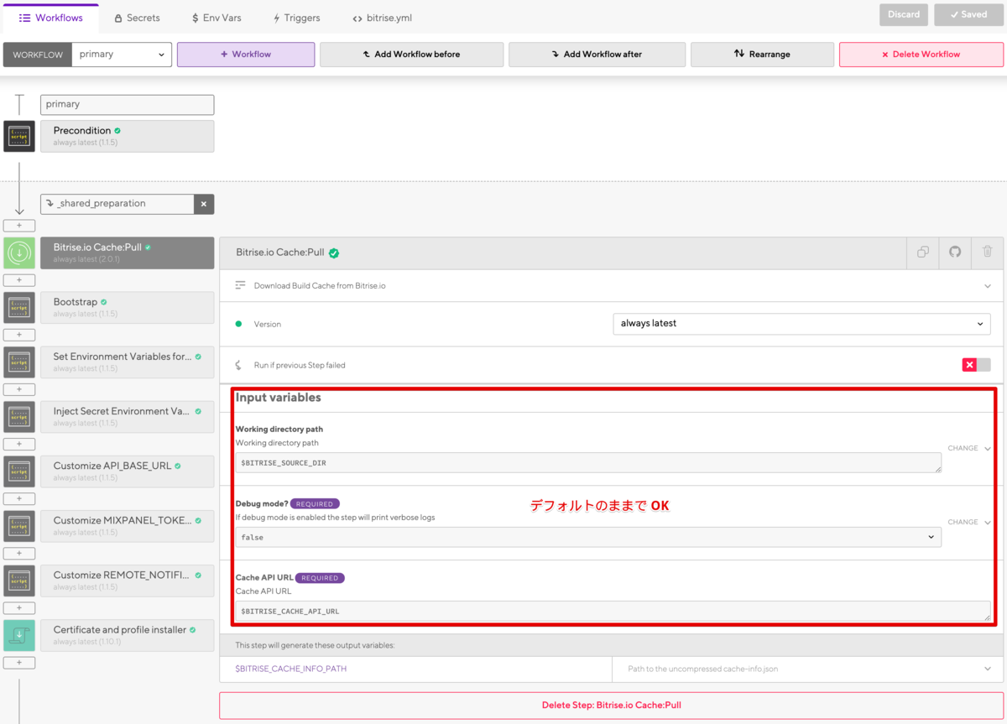Click the Rearrange button
The width and height of the screenshot is (1007, 724).
pos(762,55)
